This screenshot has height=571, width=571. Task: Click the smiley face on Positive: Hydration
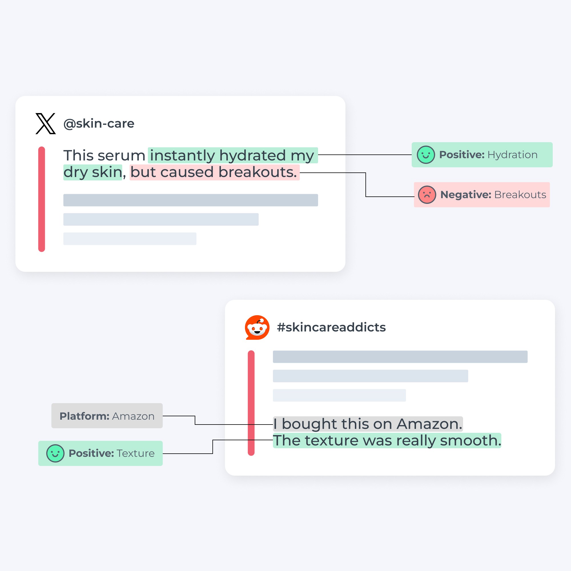[x=426, y=154]
